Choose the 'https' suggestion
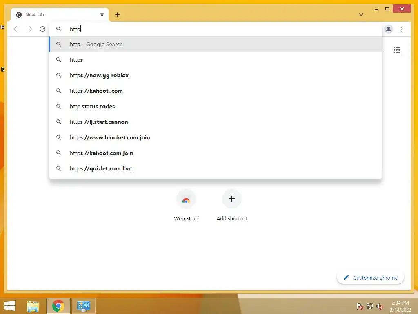The height and width of the screenshot is (314, 418). 216,60
